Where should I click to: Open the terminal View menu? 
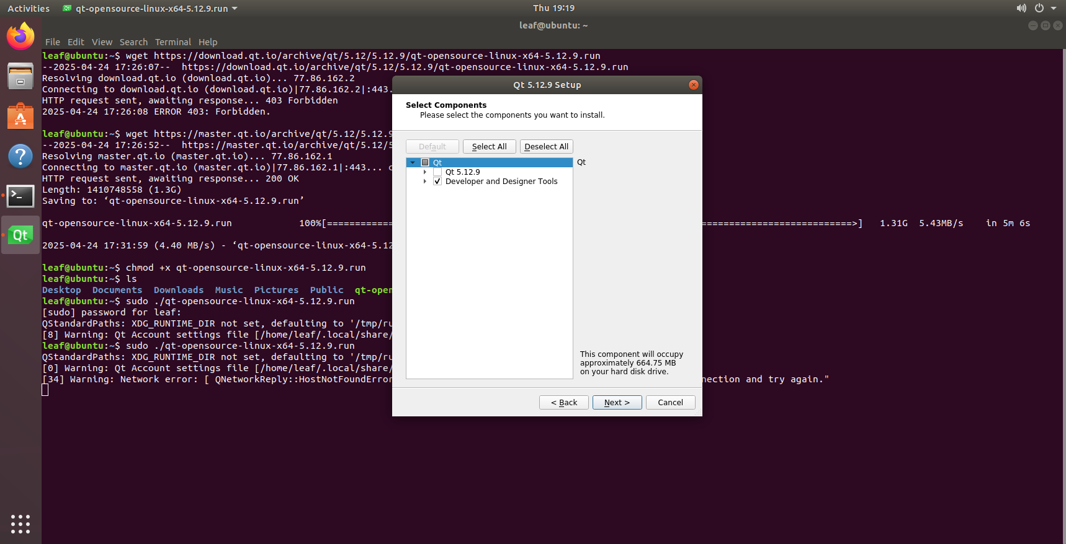coord(102,42)
